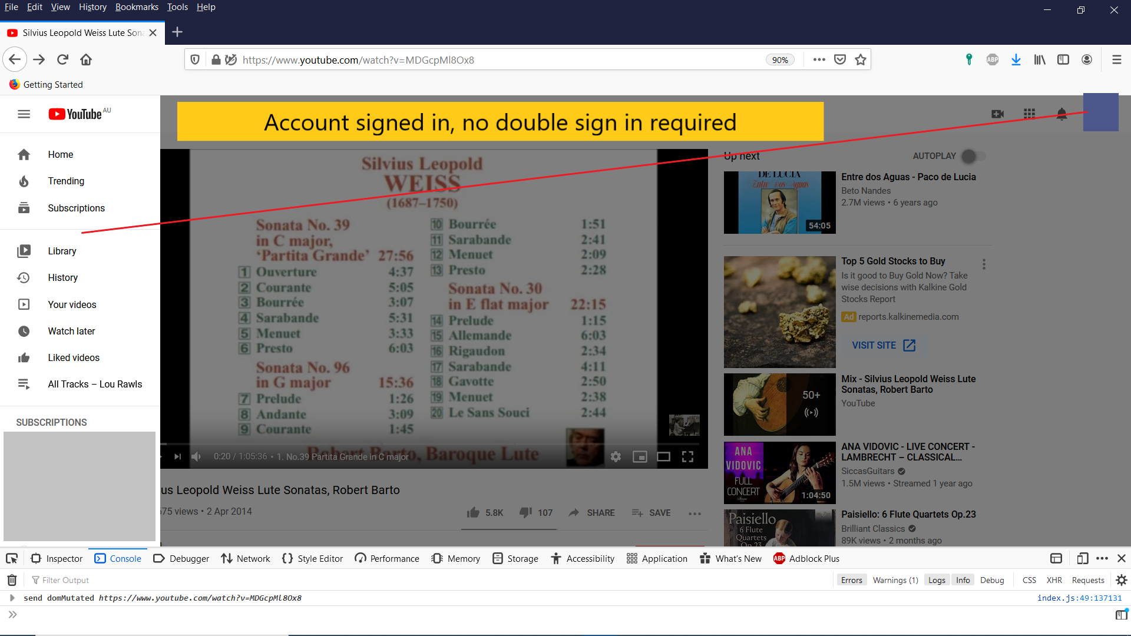Click SHARE under the video

[x=592, y=512]
